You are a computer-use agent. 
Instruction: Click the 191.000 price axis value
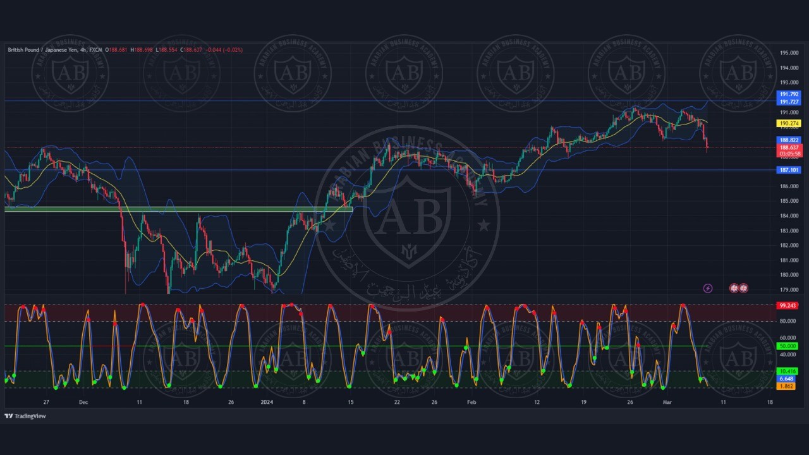[788, 112]
